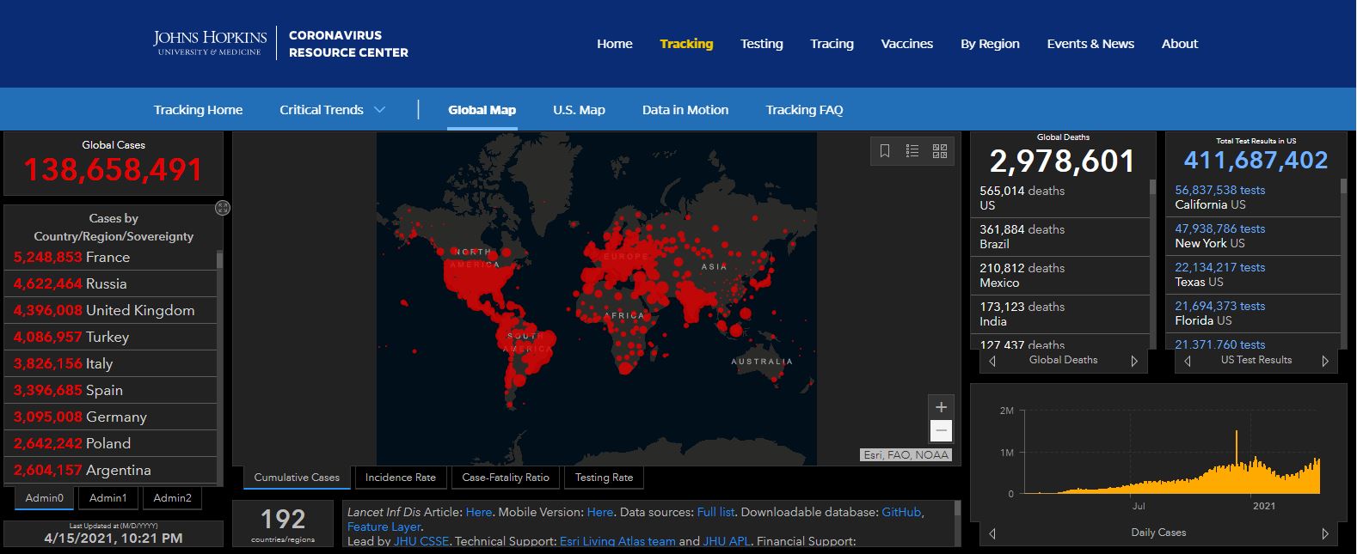Viewport: 1357px width, 554px height.
Task: Open the By Region menu
Action: 990,44
